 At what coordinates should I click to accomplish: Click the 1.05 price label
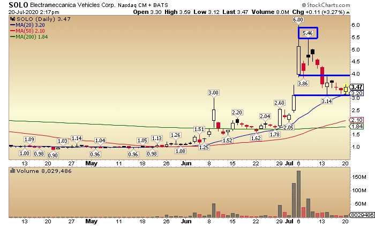tap(142, 141)
